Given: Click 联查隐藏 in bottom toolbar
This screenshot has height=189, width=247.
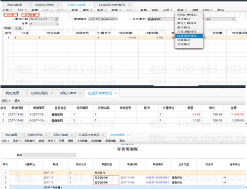Looking at the screenshot, I should pyautogui.click(x=110, y=141).
